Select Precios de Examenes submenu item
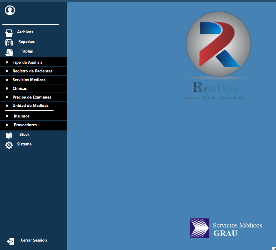Screen dimensions: 276x250 (x=33, y=97)
